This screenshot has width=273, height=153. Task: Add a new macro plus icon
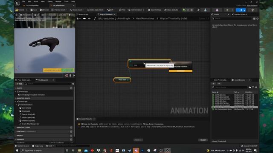[x=71, y=136]
